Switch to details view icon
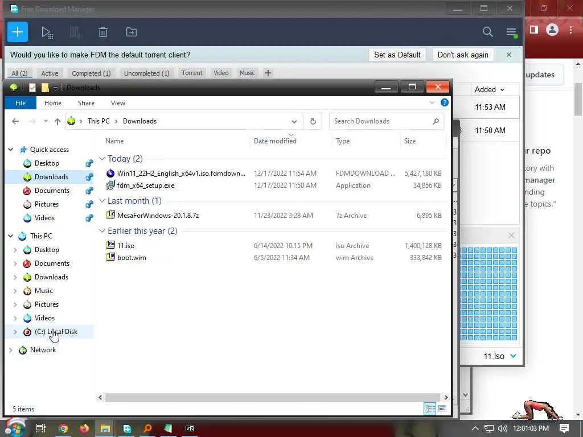The image size is (583, 437). (430, 409)
